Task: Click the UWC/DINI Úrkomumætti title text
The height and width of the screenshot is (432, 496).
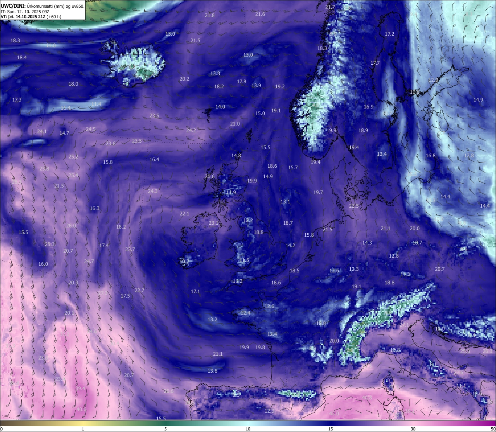Action: click(x=42, y=6)
